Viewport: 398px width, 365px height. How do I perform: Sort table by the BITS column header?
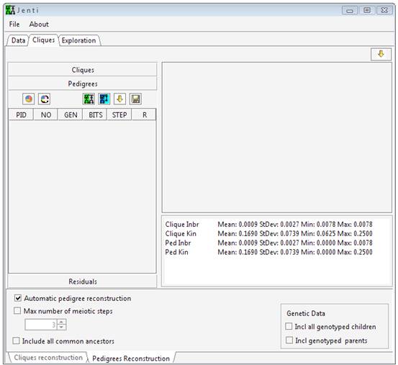(x=95, y=114)
